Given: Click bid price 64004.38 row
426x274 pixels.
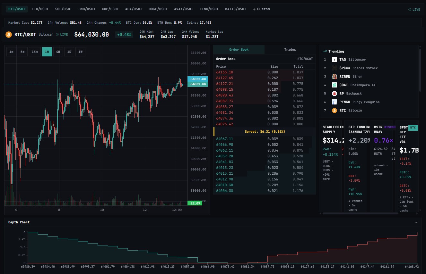Looking at the screenshot, I should (265, 191).
